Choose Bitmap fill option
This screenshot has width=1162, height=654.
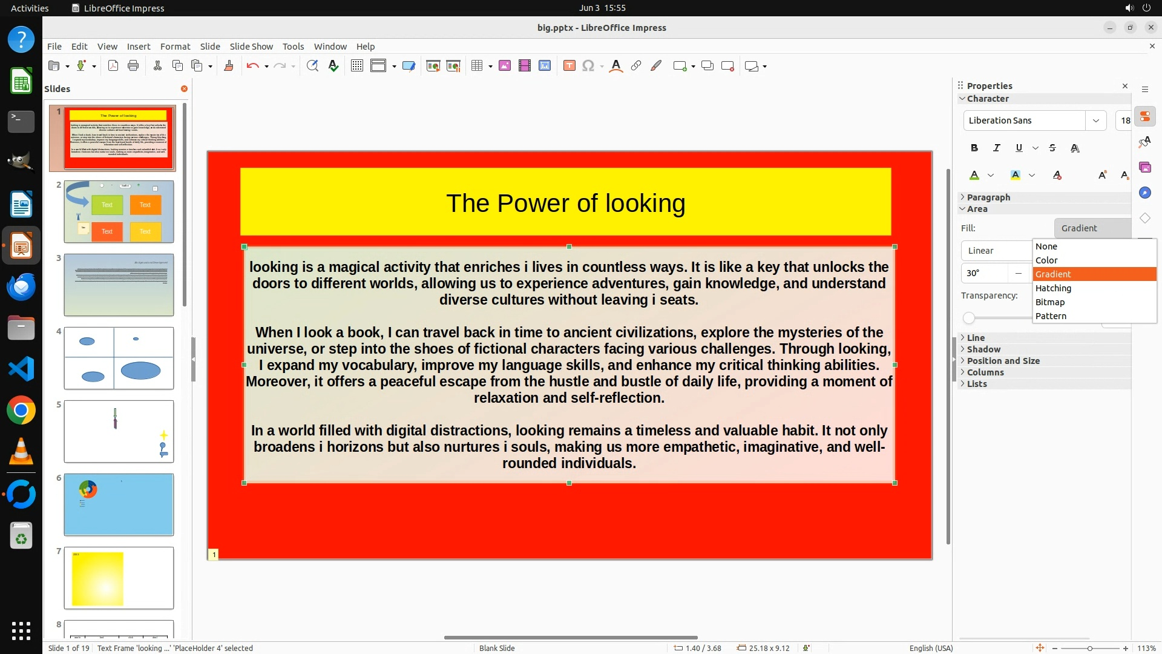pos(1050,302)
